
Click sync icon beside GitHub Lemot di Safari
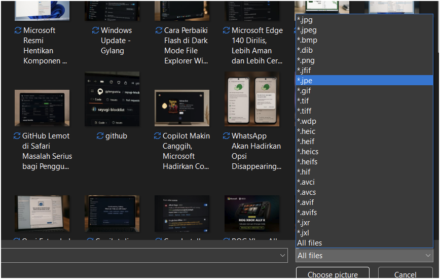[x=17, y=136]
